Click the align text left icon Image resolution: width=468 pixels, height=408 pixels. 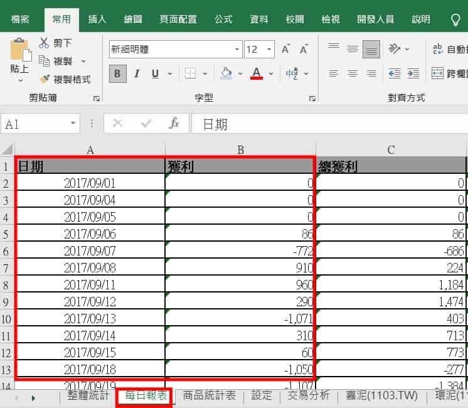tap(334, 73)
